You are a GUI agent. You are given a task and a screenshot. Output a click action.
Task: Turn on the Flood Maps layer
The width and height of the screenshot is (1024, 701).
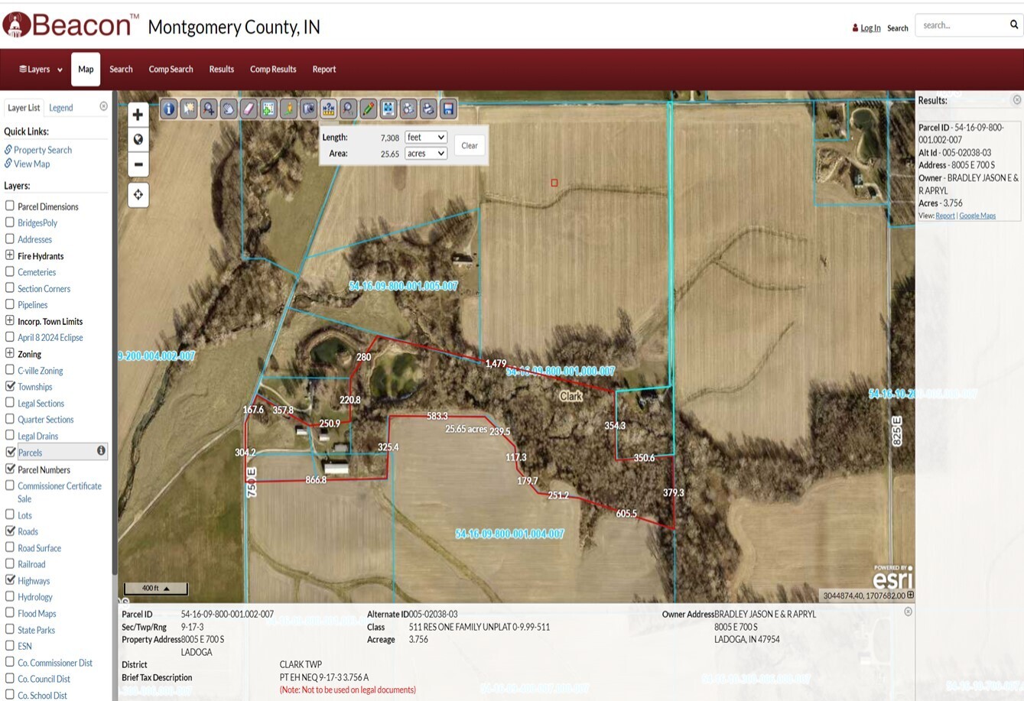10,612
